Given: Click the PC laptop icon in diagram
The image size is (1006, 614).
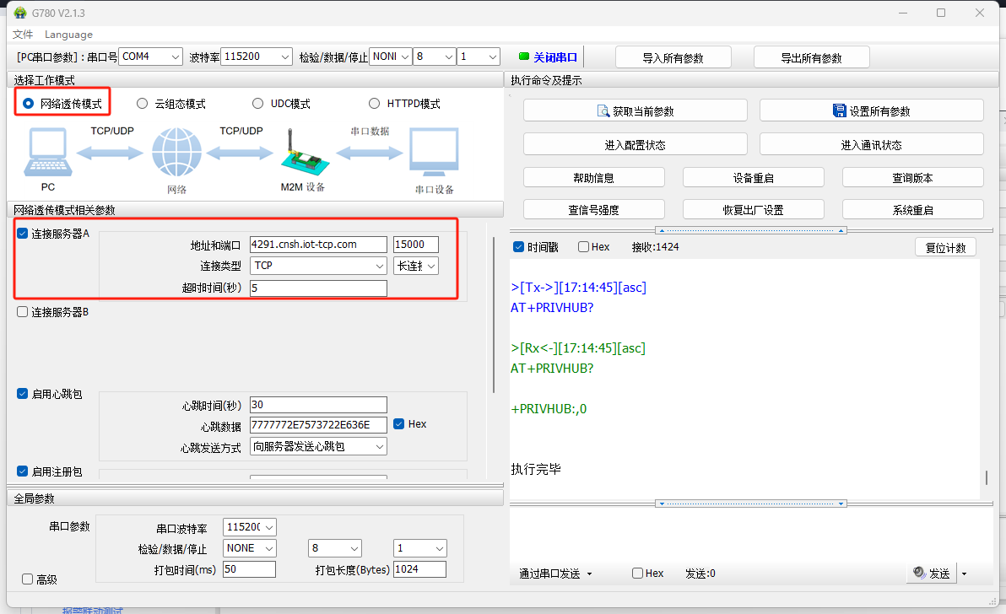Looking at the screenshot, I should 48,153.
